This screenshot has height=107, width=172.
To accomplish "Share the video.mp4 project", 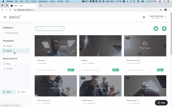I will click(71, 70).
